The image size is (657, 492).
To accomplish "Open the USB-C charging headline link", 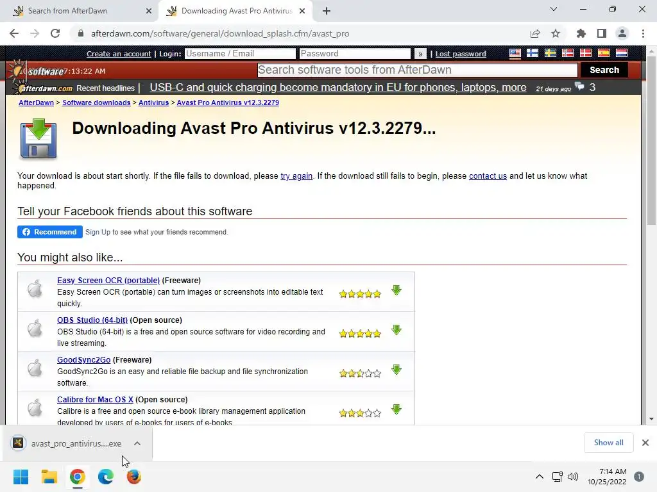I will (337, 87).
